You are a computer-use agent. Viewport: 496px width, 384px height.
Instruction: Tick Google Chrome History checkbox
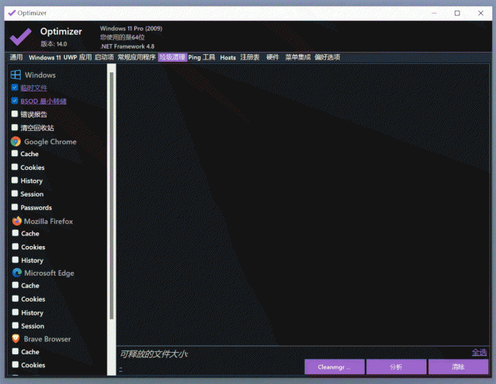click(x=14, y=181)
